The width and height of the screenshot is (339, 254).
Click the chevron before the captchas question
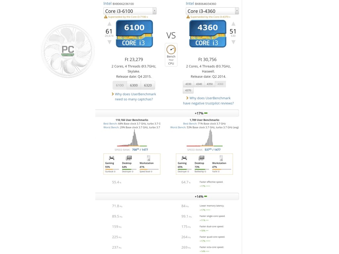[x=113, y=94]
